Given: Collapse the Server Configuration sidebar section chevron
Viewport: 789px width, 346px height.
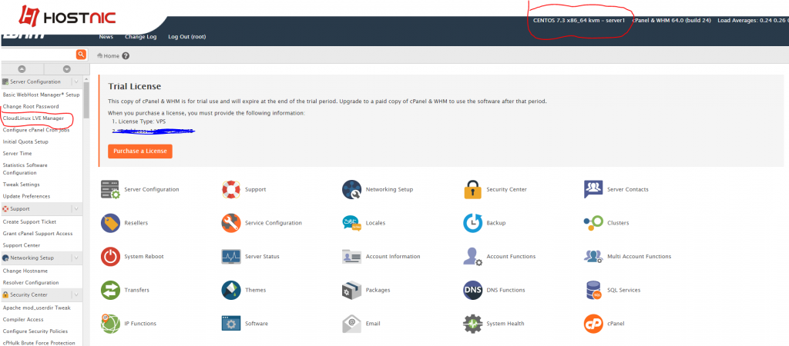Looking at the screenshot, I should (76, 82).
